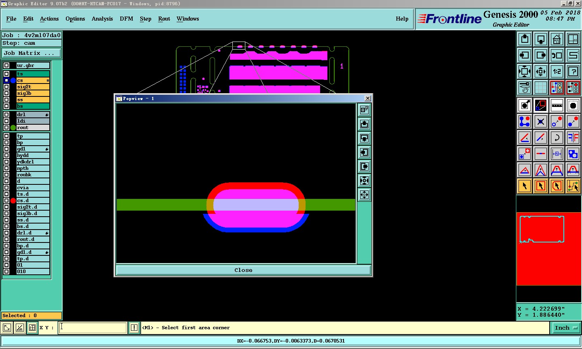Open the Actions menu

[49, 19]
